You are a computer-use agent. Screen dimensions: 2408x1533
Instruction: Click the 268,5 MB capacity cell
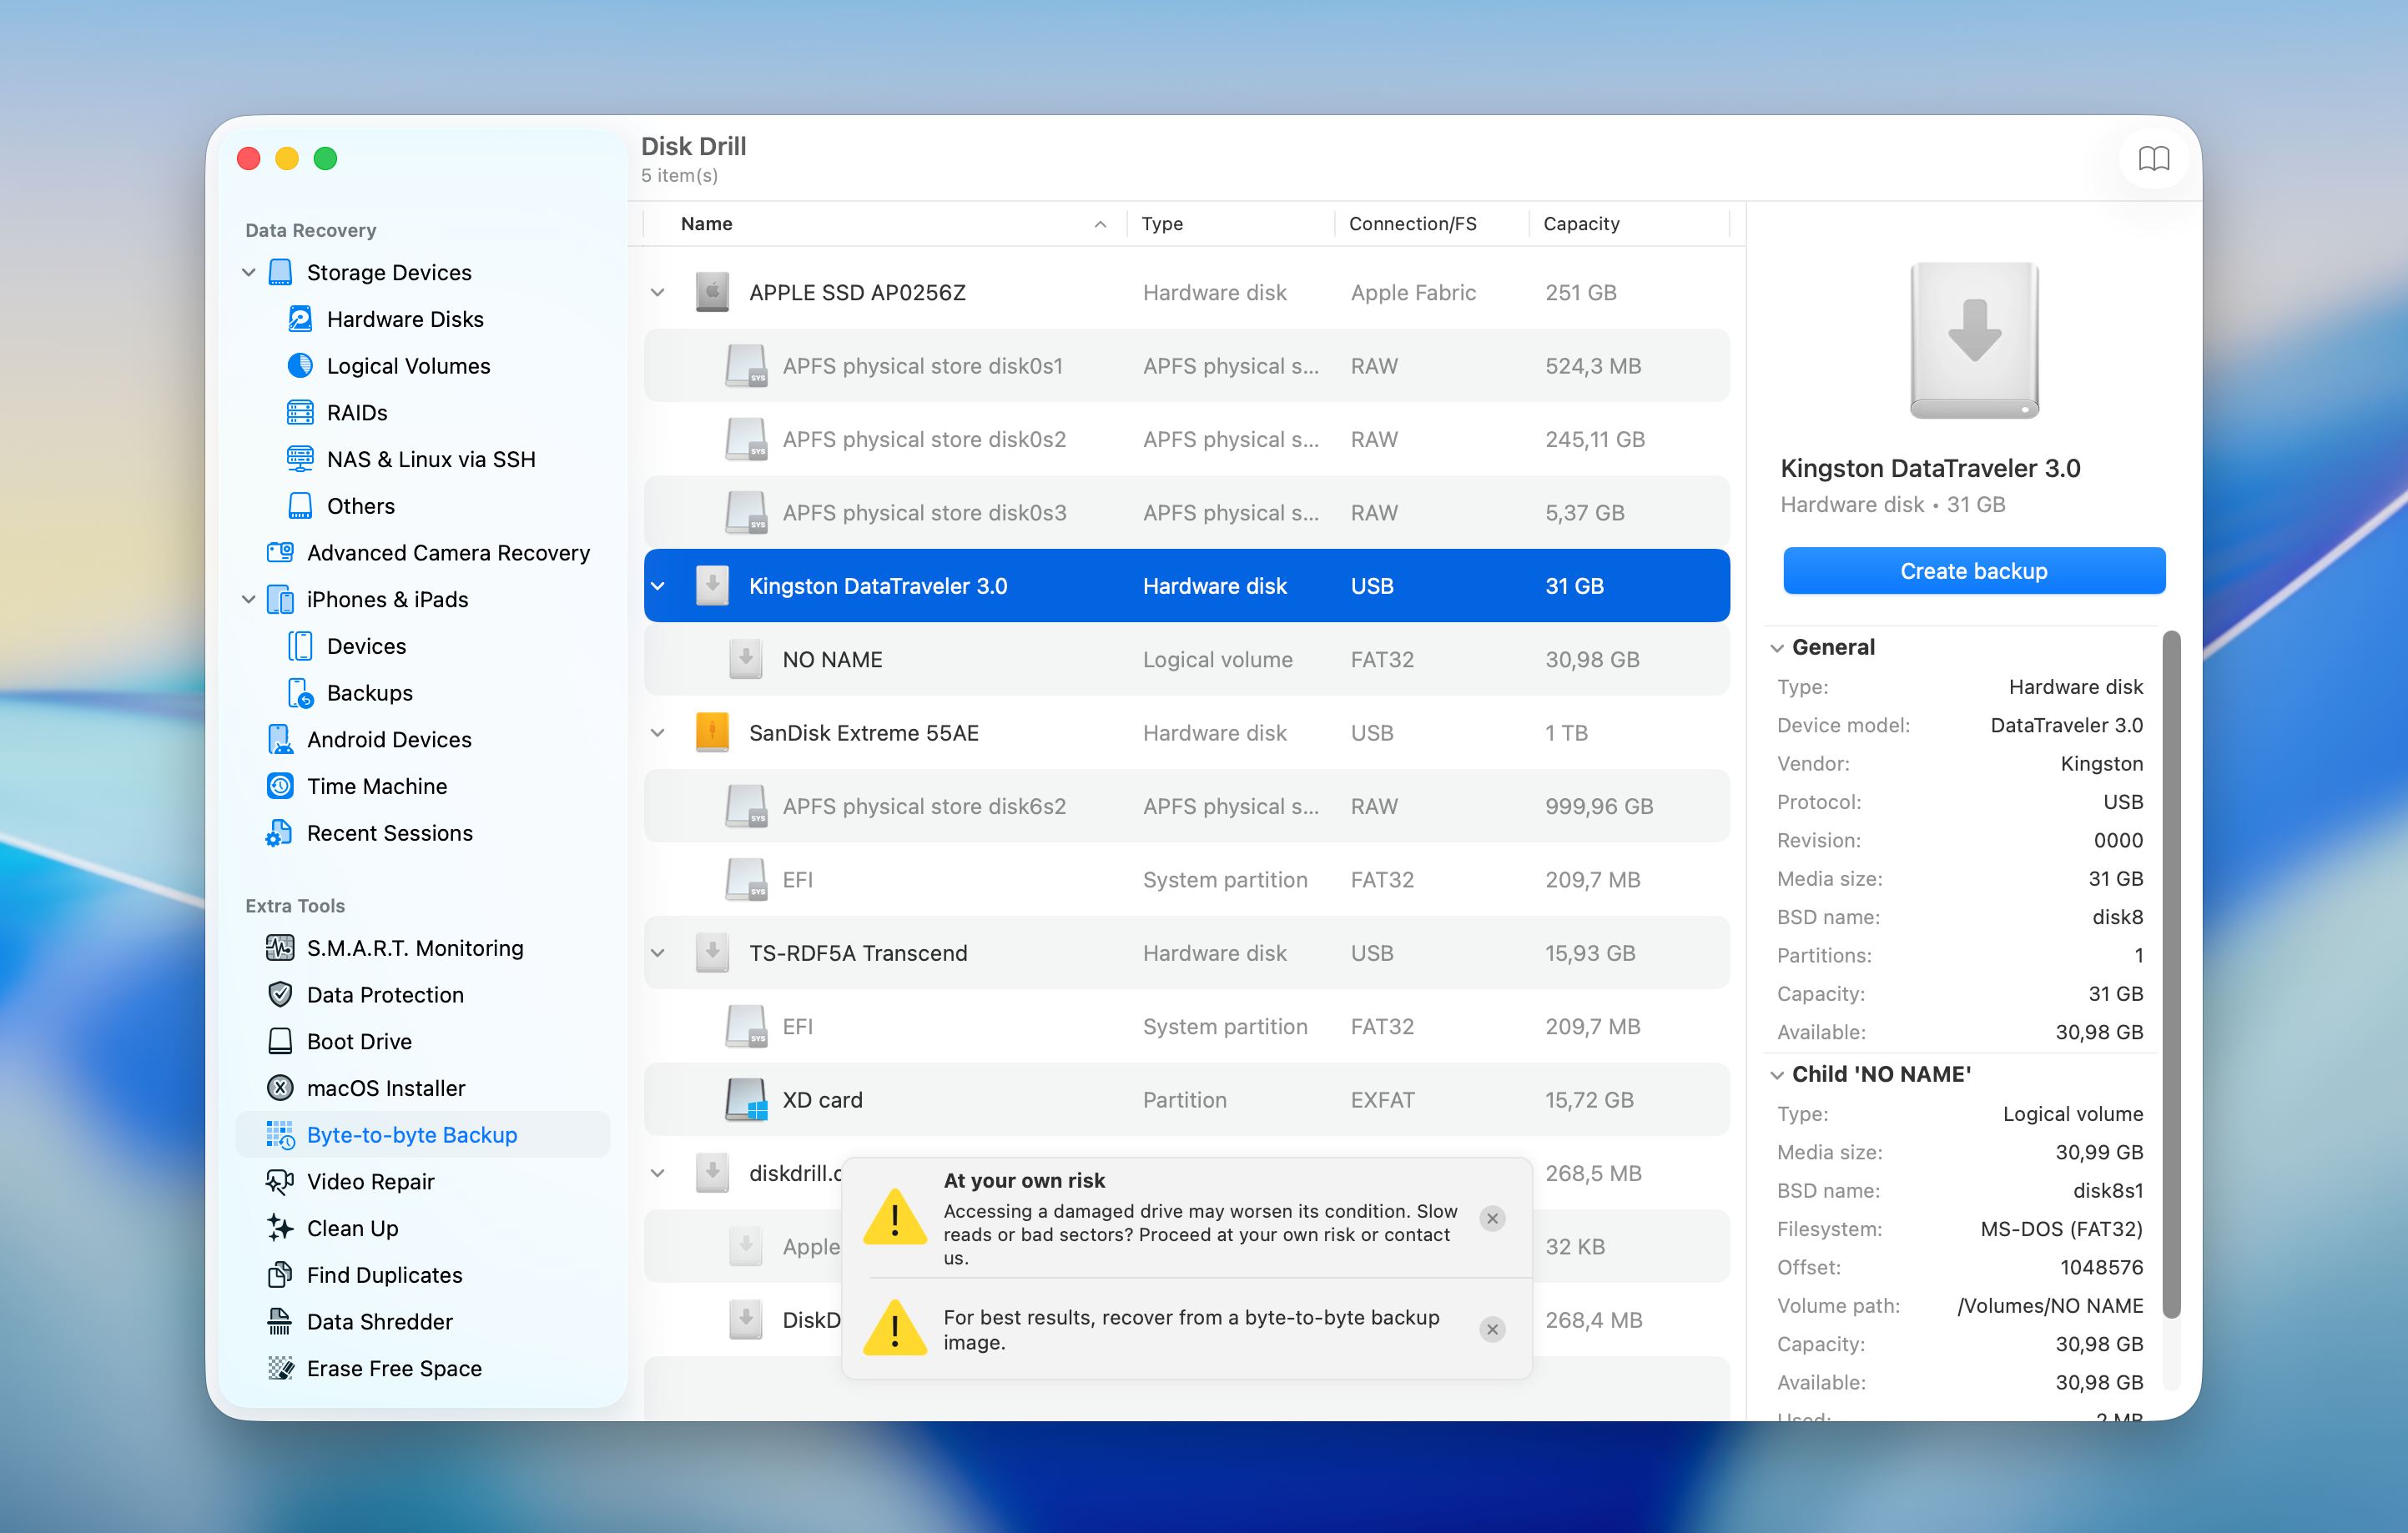tap(1593, 1174)
